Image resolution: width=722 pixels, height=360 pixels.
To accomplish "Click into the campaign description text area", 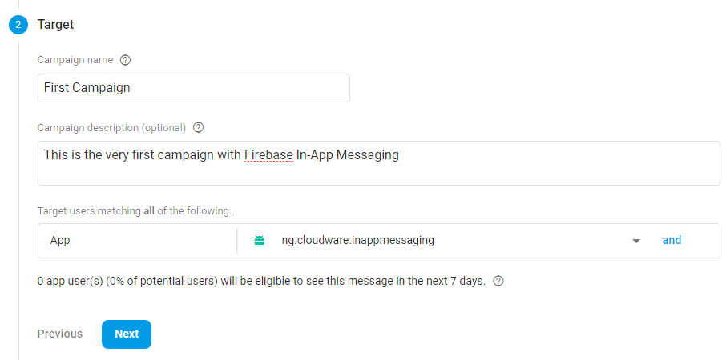I will 378,163.
